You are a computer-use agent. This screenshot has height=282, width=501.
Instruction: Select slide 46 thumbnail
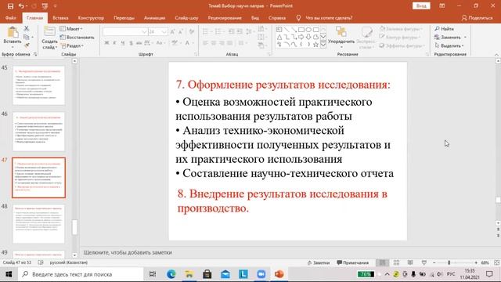pyautogui.click(x=38, y=132)
